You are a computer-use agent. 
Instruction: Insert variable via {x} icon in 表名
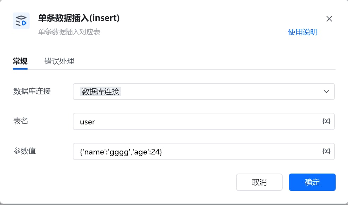tap(326, 121)
